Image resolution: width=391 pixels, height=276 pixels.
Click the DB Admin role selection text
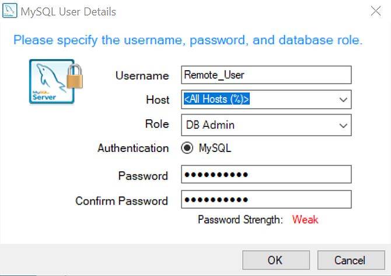(x=211, y=125)
